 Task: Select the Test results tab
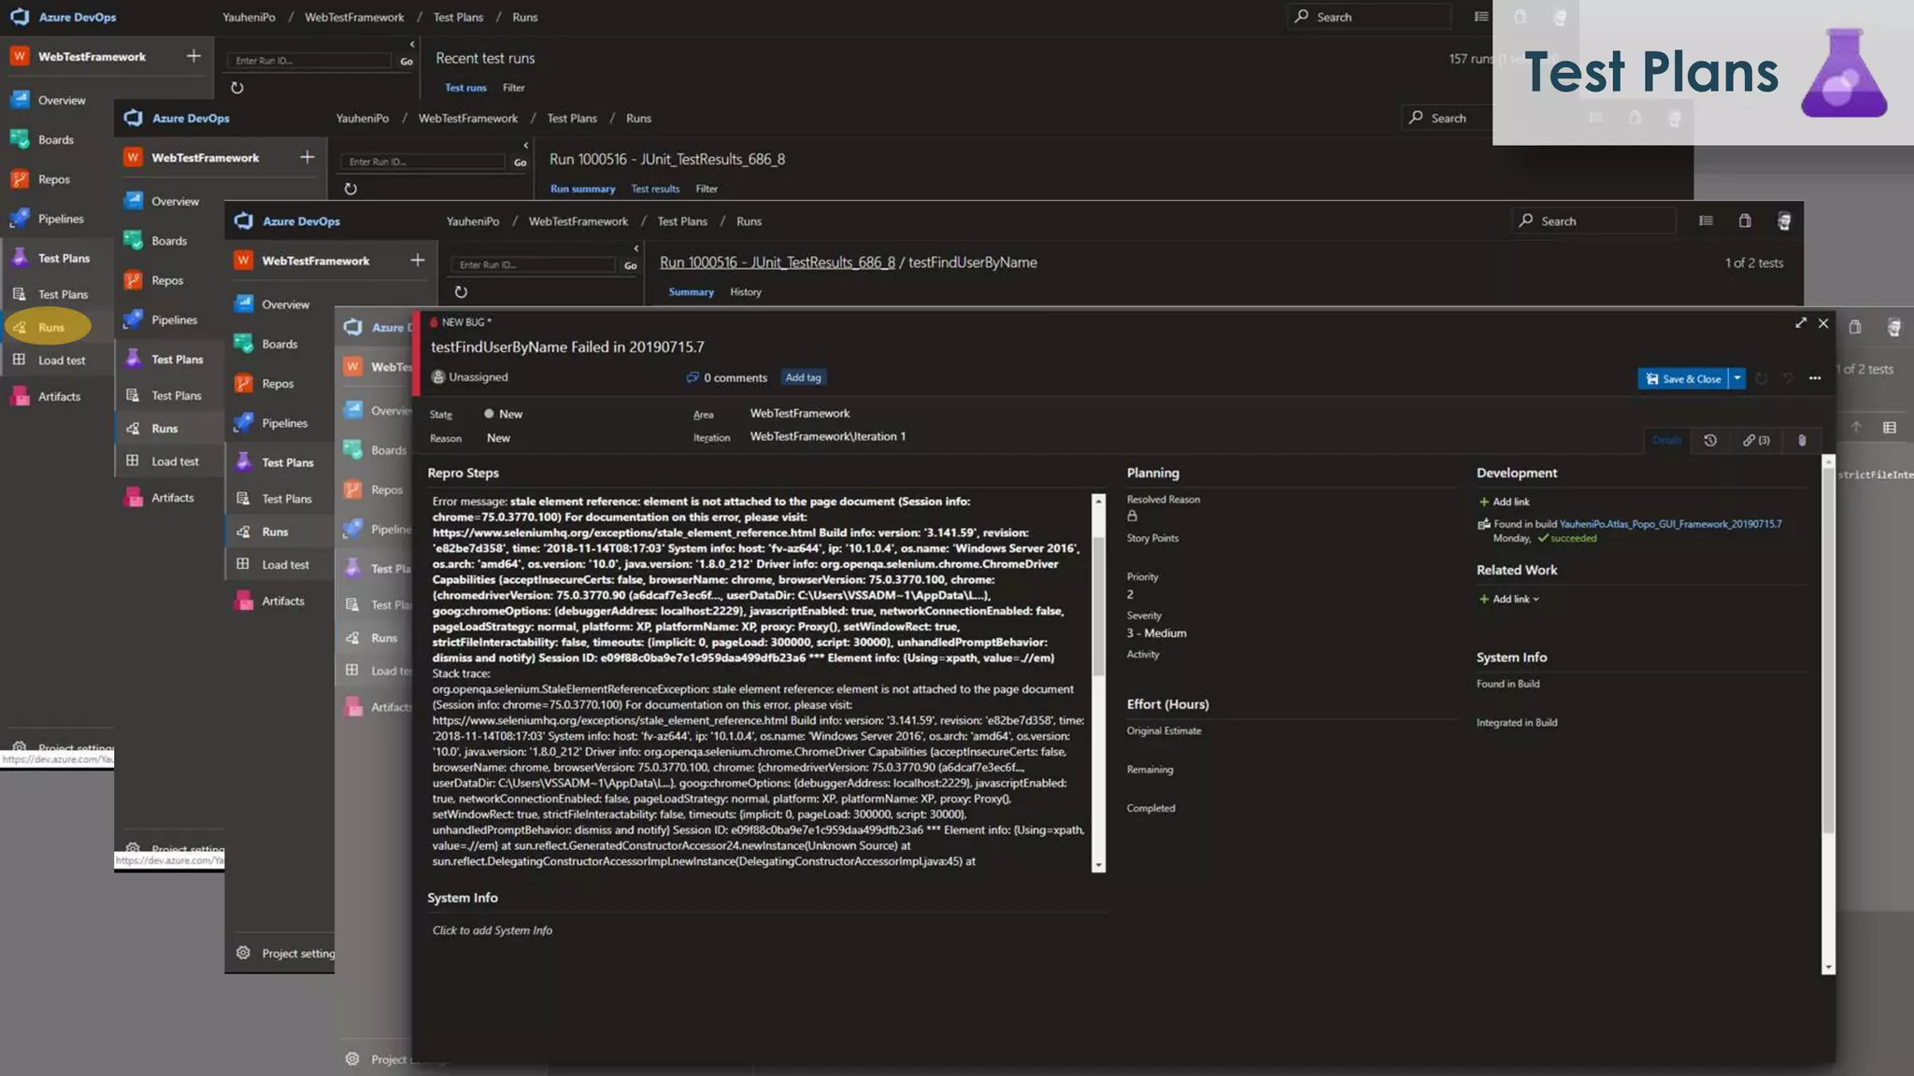click(x=654, y=189)
